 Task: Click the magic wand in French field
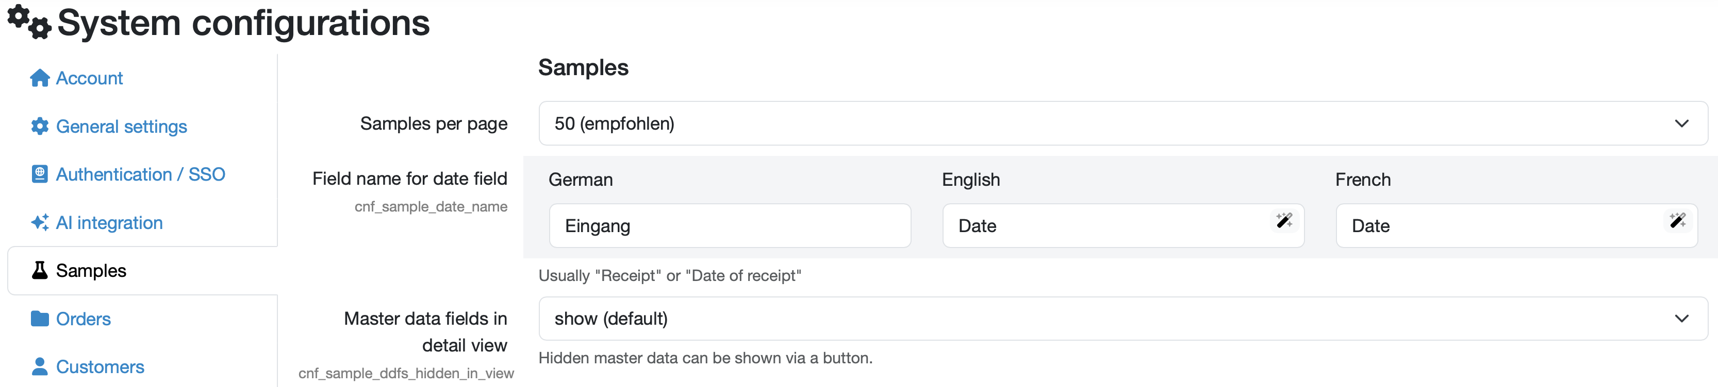[1677, 220]
